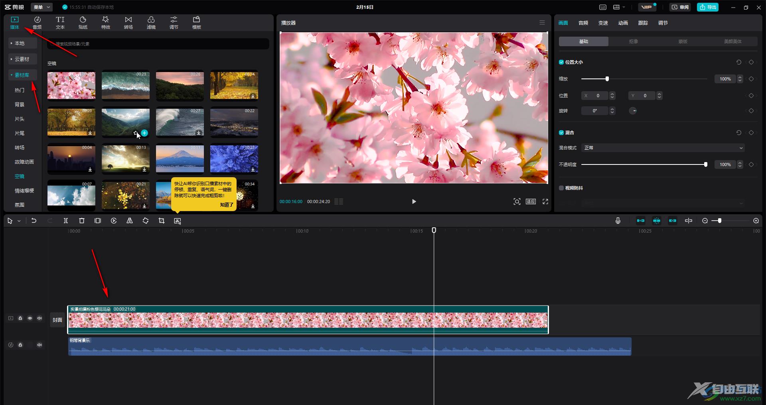The image size is (766, 405).
Task: Click the AI smart cut tool icon
Action: click(x=178, y=221)
